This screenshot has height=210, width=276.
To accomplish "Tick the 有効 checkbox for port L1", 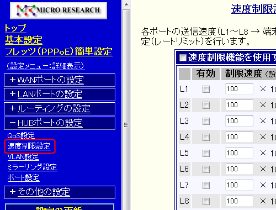I will 206,89.
